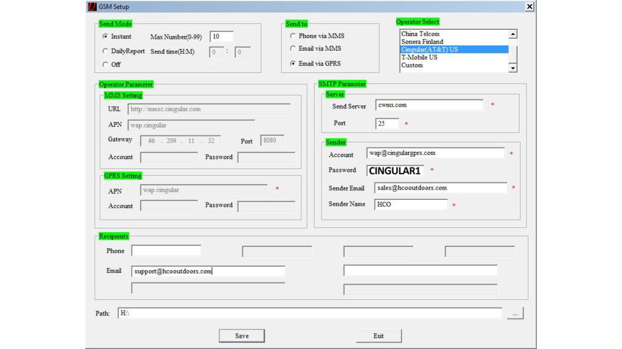This screenshot has height=349, width=622.
Task: Click the Sender Name field
Action: click(x=411, y=204)
